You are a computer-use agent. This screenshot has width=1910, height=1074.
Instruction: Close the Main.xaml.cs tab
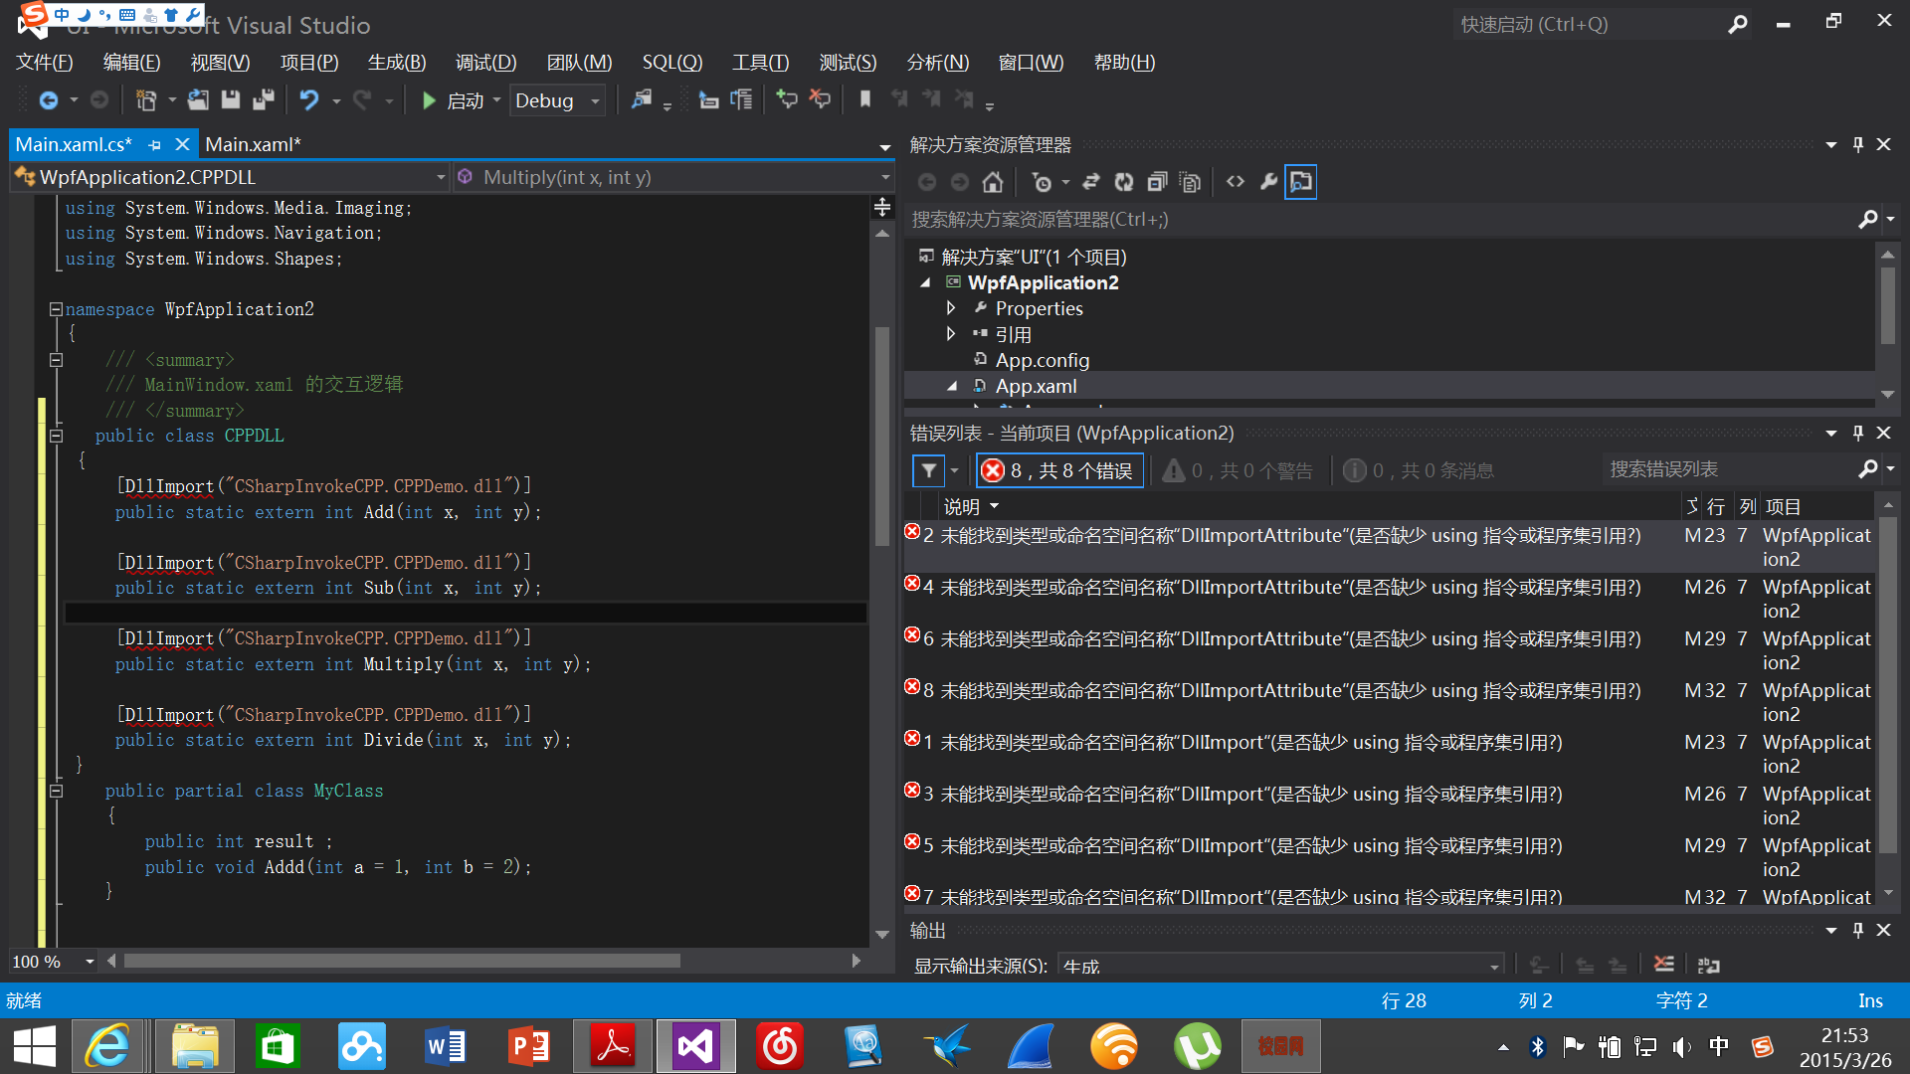point(182,145)
